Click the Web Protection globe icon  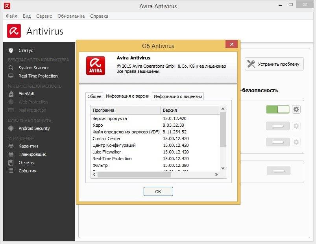point(11,102)
